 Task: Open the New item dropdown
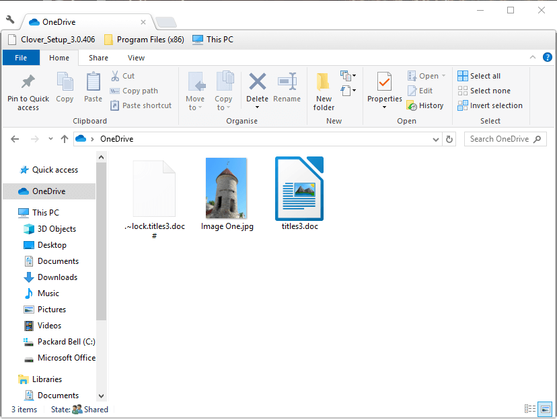(348, 75)
